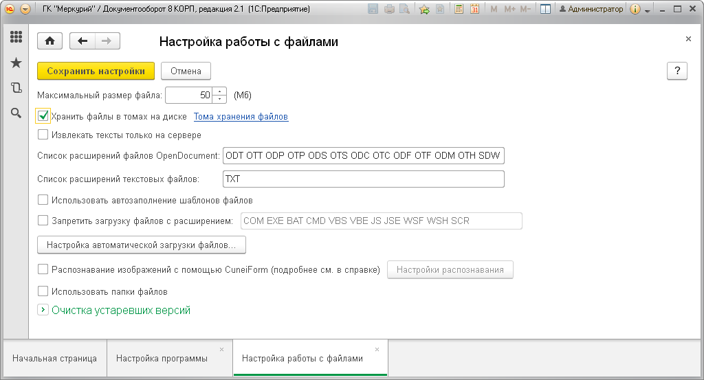Increase maximum file size with up arrow
Screen dimensions: 704x380
pyautogui.click(x=219, y=91)
